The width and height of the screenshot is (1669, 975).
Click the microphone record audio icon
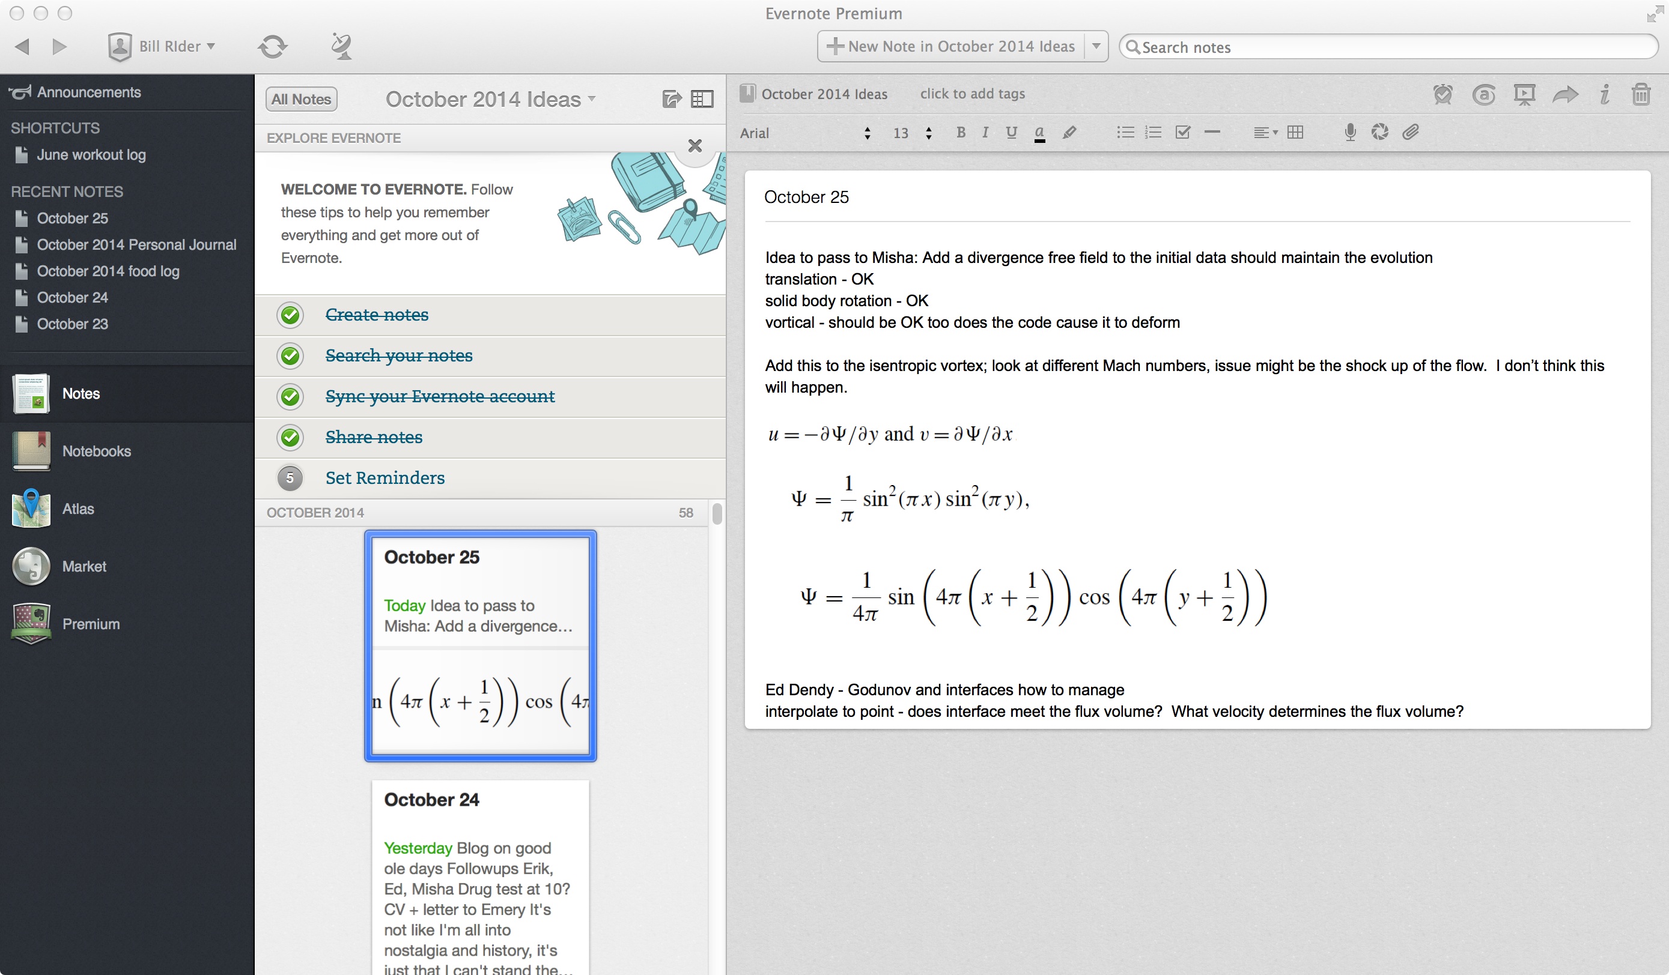click(x=1350, y=133)
